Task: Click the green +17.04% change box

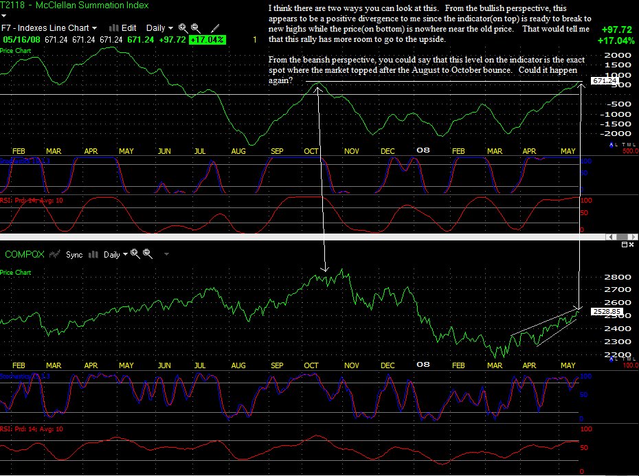Action: [x=208, y=40]
